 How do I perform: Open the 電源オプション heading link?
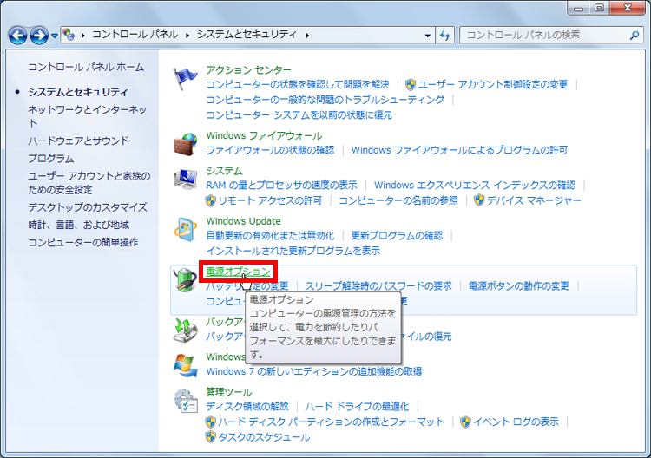pyautogui.click(x=238, y=272)
